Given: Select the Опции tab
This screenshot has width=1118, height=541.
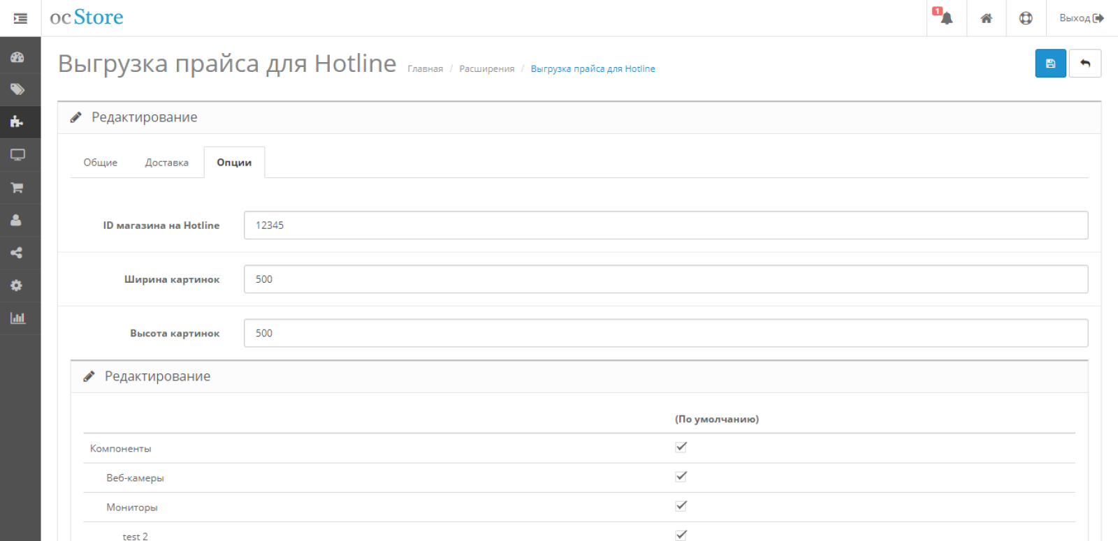Looking at the screenshot, I should [234, 162].
